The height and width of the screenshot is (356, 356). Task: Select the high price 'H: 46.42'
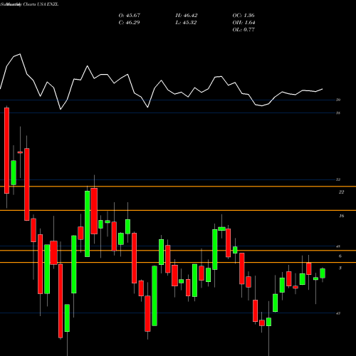187,16
